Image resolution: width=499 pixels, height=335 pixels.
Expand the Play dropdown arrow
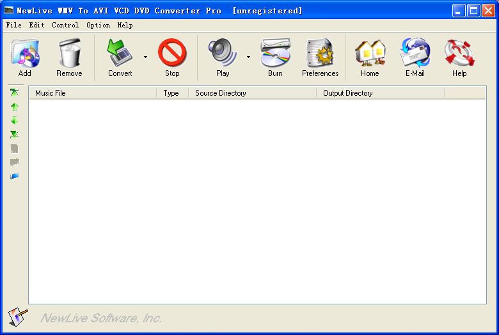[248, 57]
